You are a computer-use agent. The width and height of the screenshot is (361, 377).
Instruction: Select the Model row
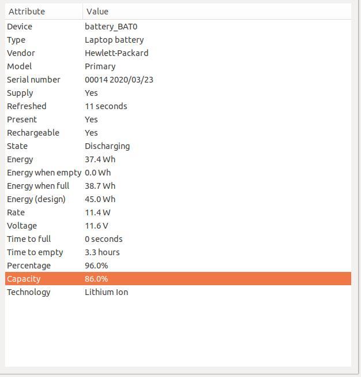pyautogui.click(x=178, y=66)
